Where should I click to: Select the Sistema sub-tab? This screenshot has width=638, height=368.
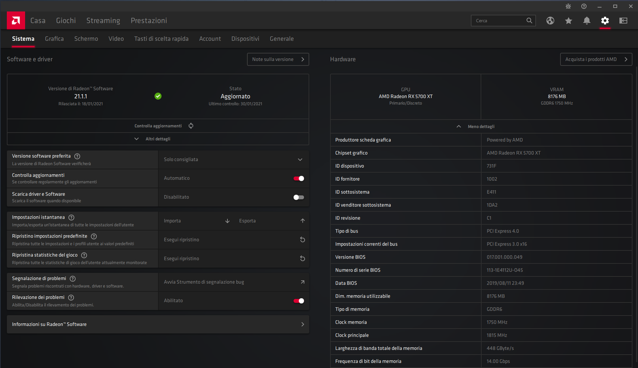(23, 38)
